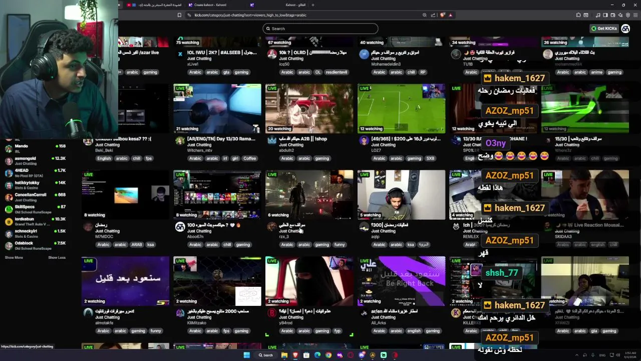641x361 pixels.
Task: Open schneckyirl channel in sidebar
Action: (35, 233)
